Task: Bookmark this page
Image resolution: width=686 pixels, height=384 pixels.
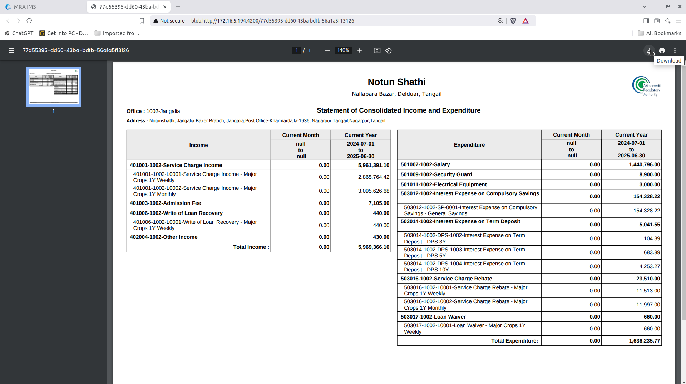Action: click(x=142, y=21)
